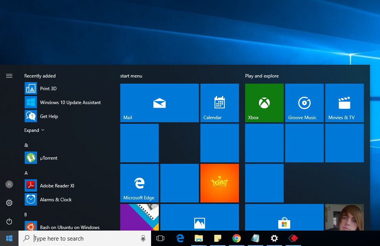380x246 pixels.
Task: Launch the Xbox app tile
Action: [264, 103]
